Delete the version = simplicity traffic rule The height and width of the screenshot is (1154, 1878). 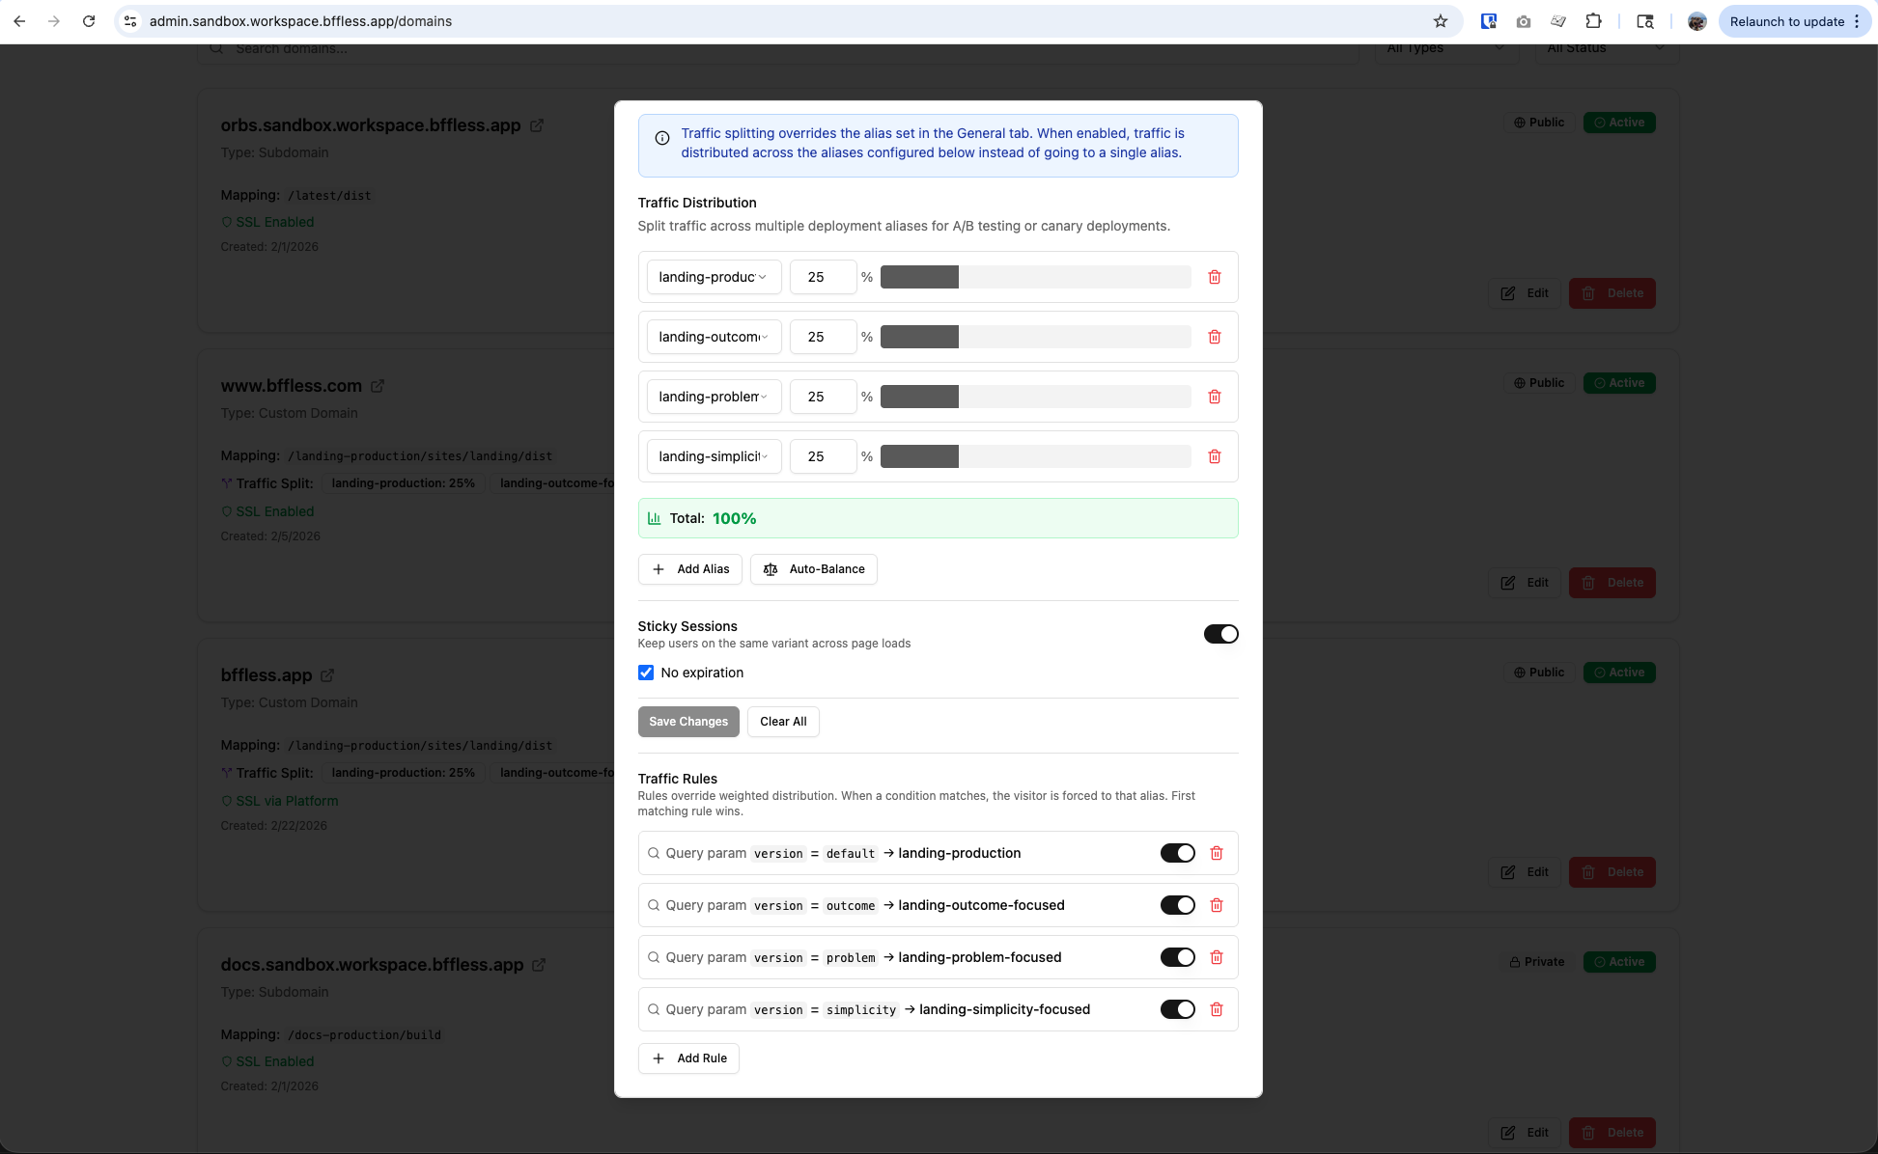pyautogui.click(x=1217, y=1009)
